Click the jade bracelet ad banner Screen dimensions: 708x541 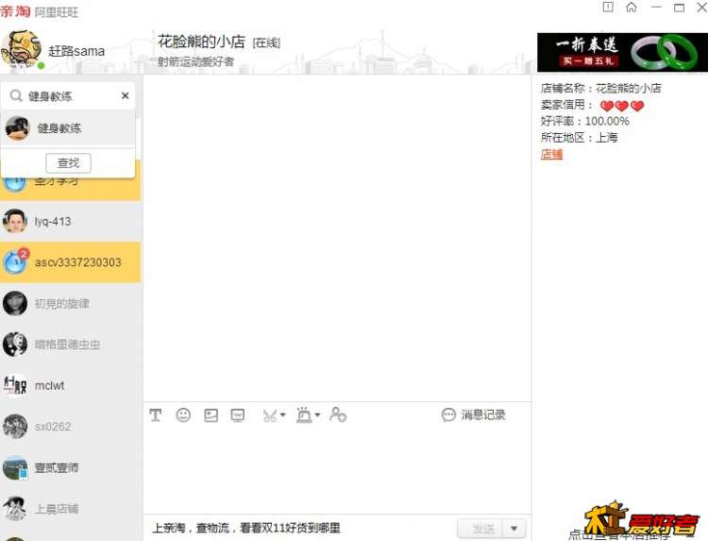[622, 52]
